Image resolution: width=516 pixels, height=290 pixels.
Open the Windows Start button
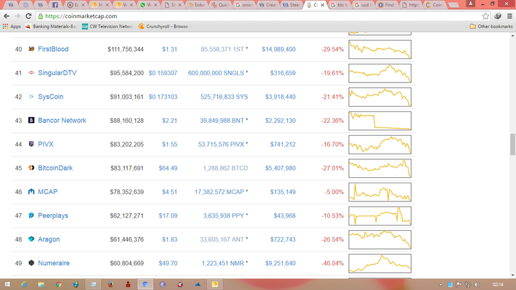pyautogui.click(x=7, y=285)
